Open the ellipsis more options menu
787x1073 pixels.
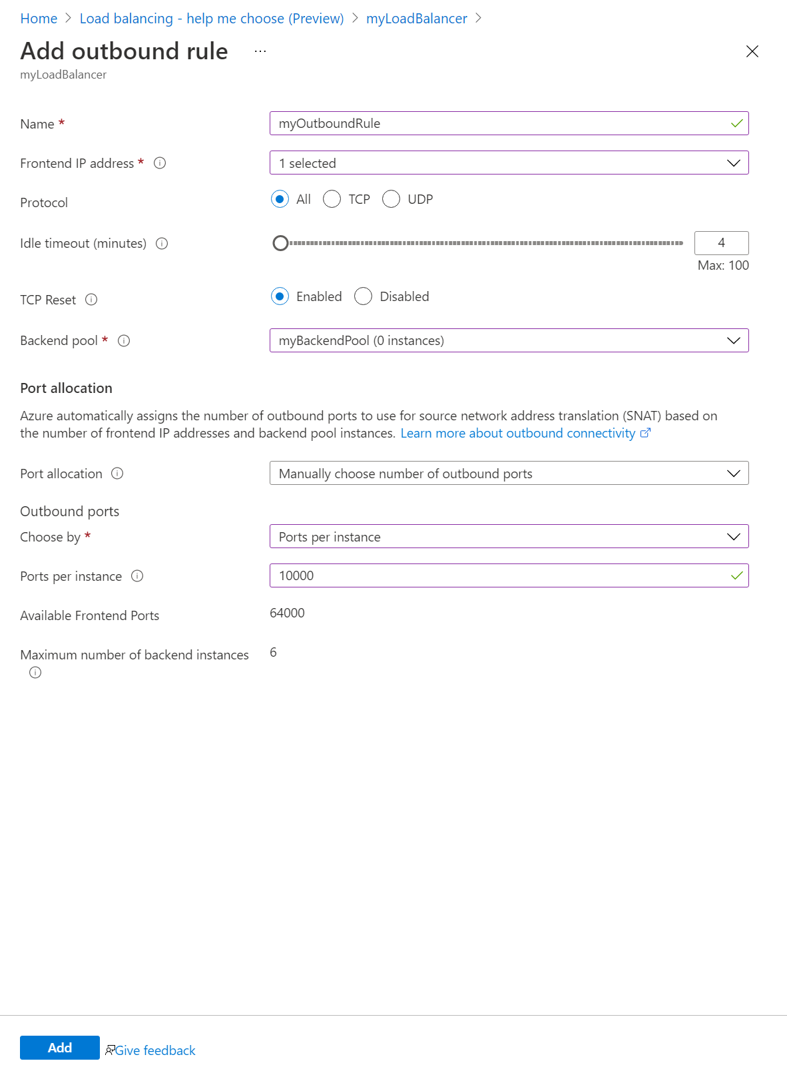(x=260, y=51)
